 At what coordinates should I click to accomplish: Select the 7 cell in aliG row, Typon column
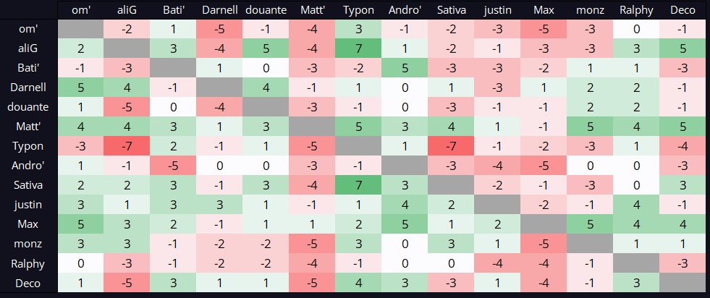tap(358, 48)
